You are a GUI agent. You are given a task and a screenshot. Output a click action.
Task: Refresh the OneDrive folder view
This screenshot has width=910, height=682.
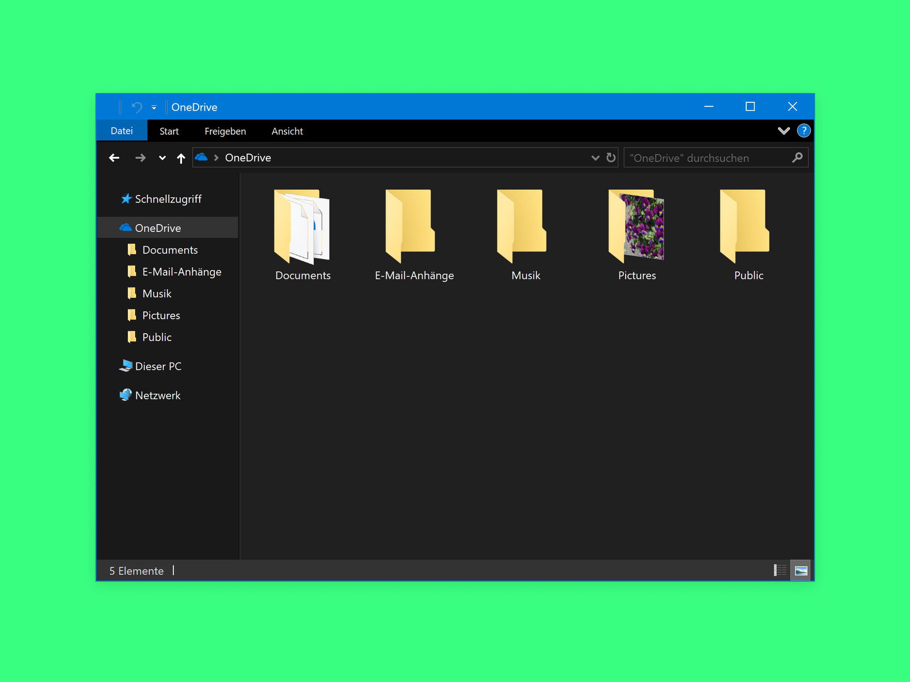click(611, 157)
